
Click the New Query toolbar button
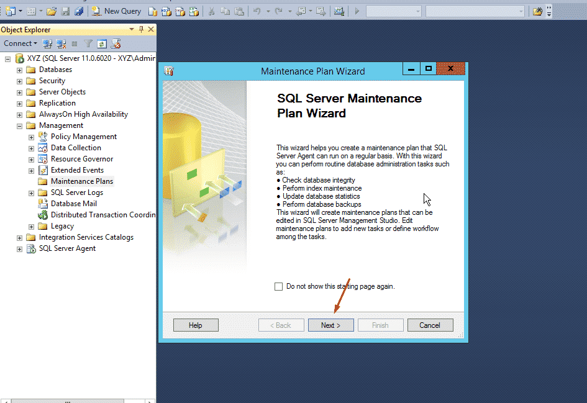[x=116, y=11]
